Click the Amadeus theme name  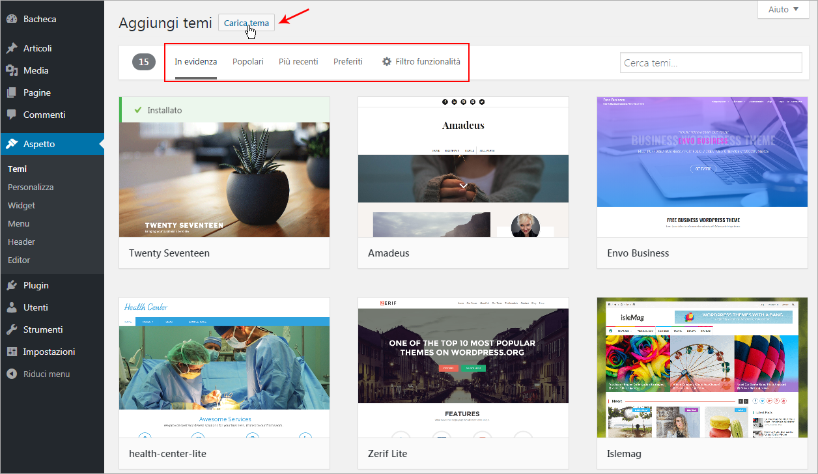[x=389, y=253]
